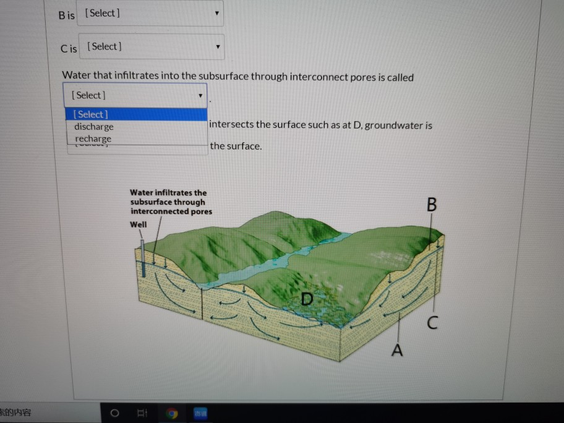Open the 'C is' dropdown

pyautogui.click(x=150, y=46)
